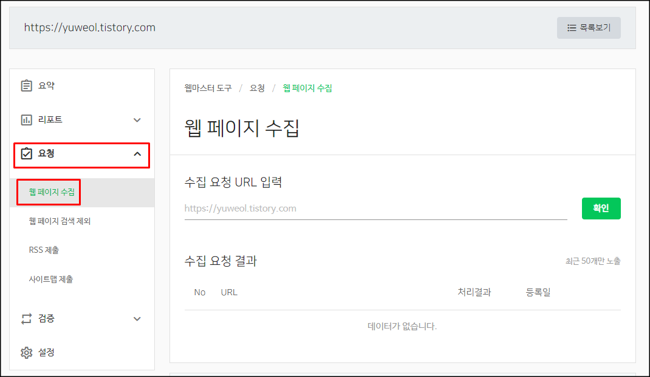Open the 리포트 menu label
This screenshot has width=650, height=377.
(x=50, y=119)
